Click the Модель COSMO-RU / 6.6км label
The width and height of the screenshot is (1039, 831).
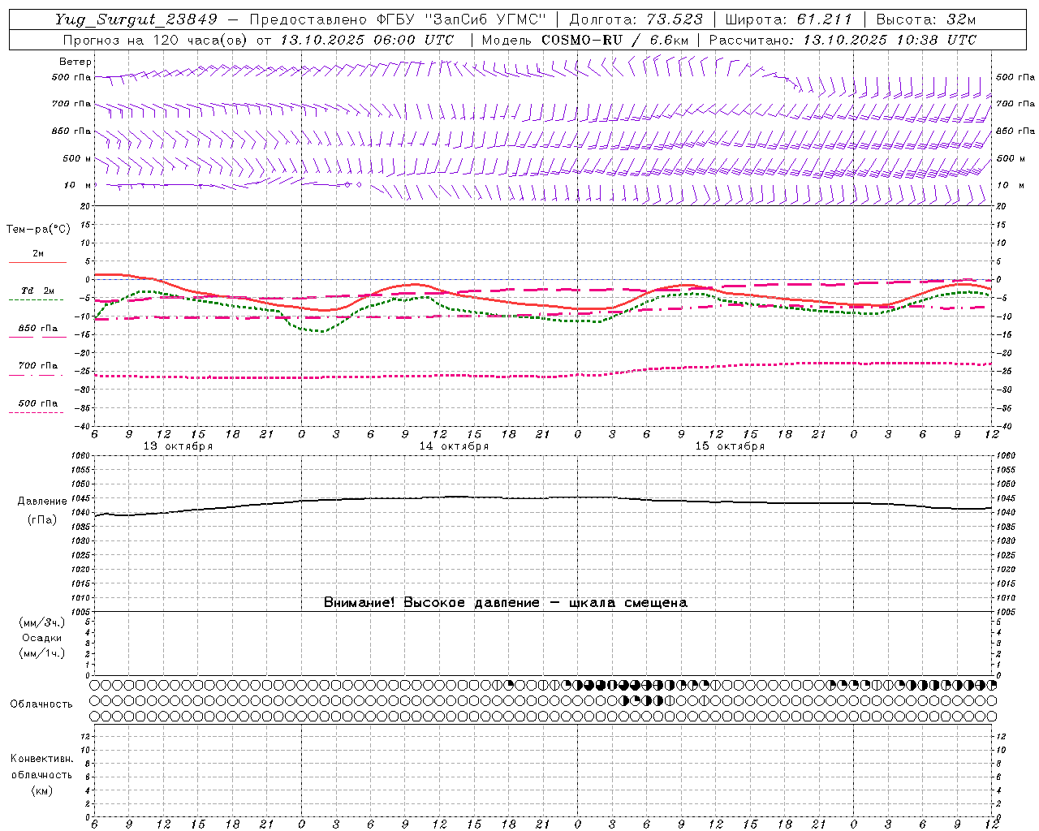coord(584,40)
